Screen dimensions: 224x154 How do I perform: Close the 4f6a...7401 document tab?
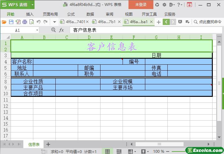[87, 22]
